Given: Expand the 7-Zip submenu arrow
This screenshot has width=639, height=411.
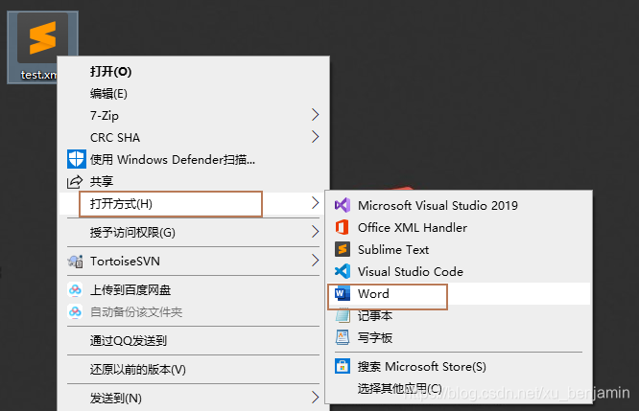Looking at the screenshot, I should point(315,115).
